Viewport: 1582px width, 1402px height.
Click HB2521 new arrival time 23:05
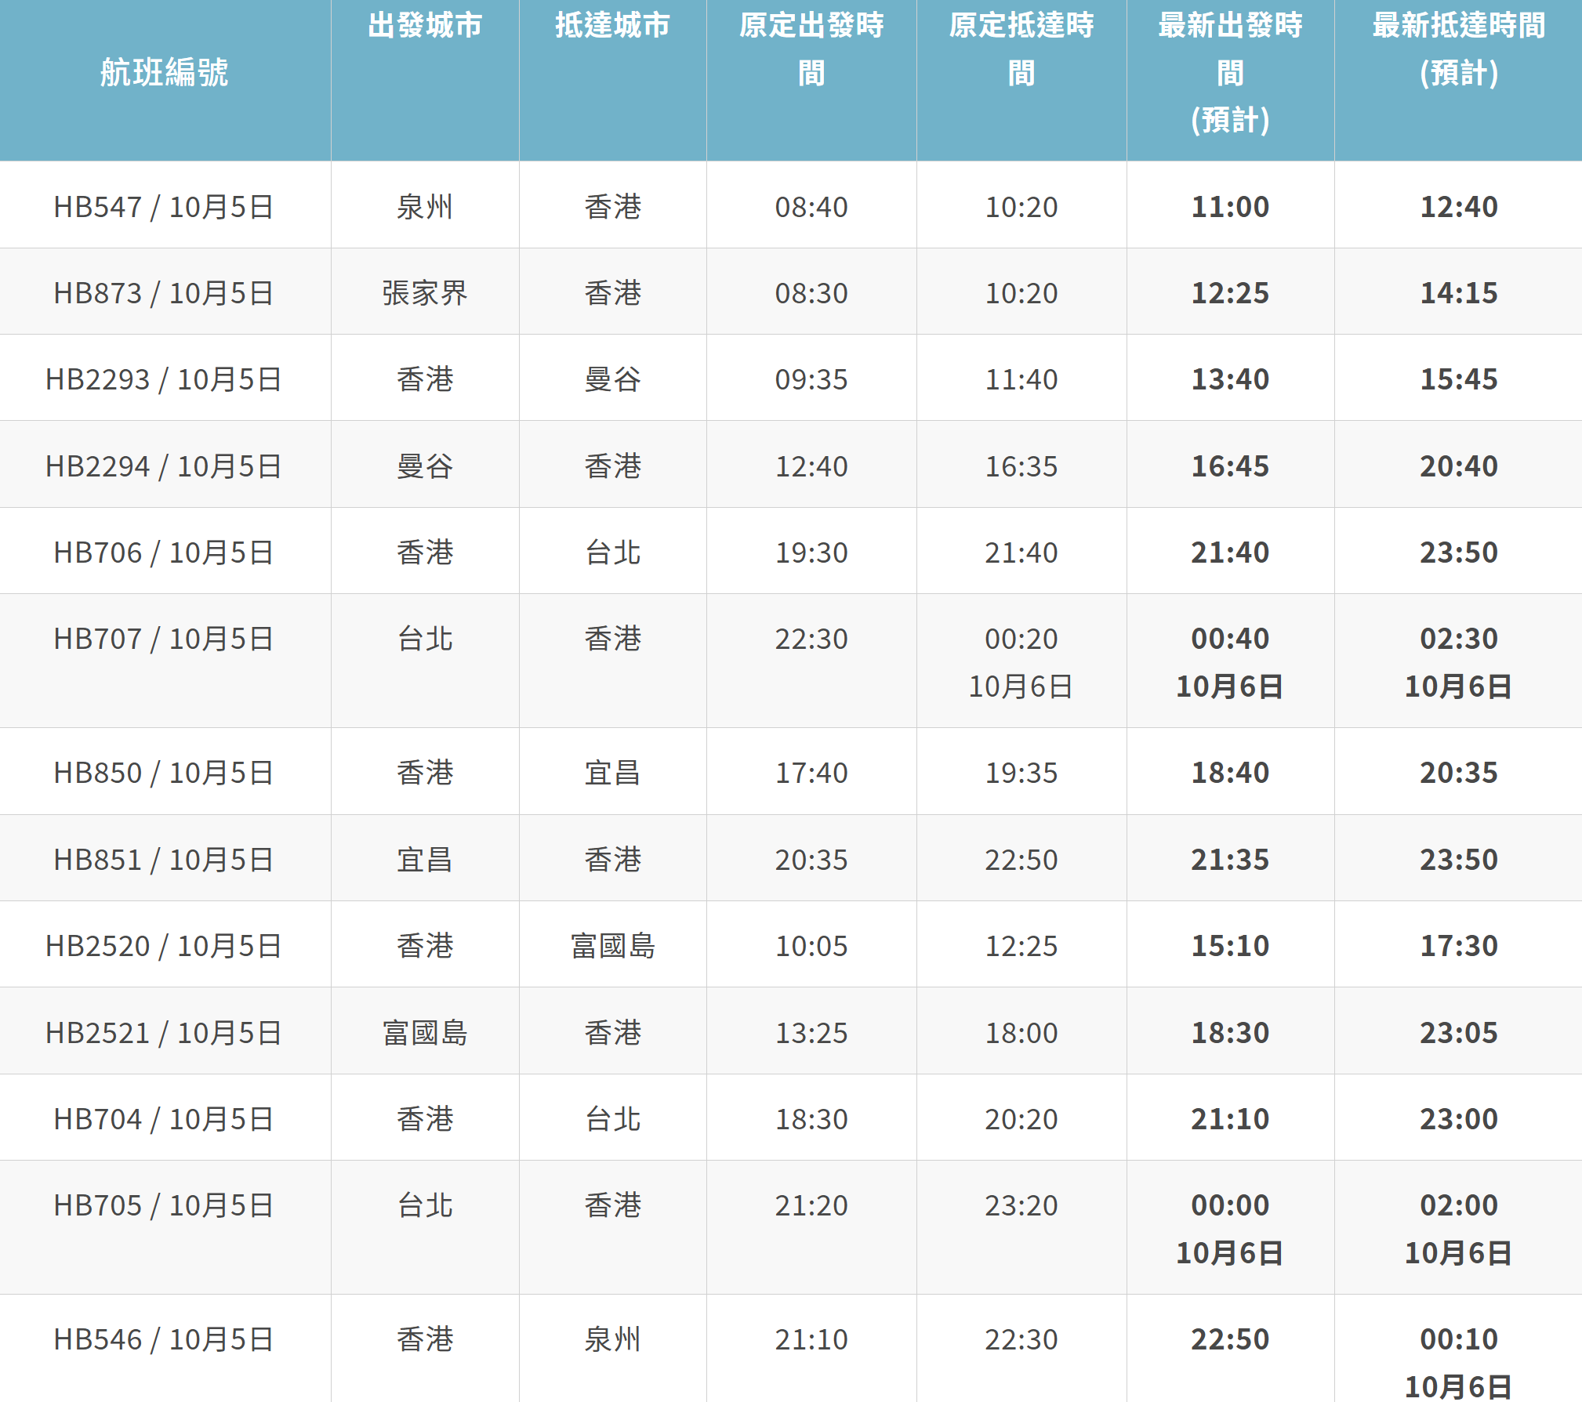1458,1033
